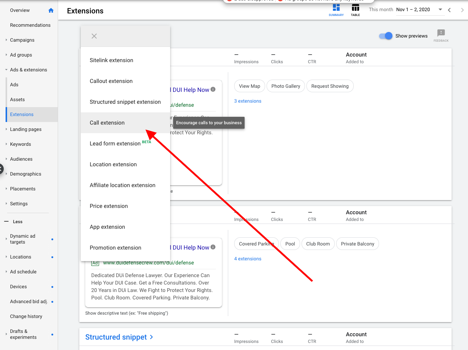The height and width of the screenshot is (350, 468).
Task: Pick Affiliate location extension option
Action: tap(125, 185)
